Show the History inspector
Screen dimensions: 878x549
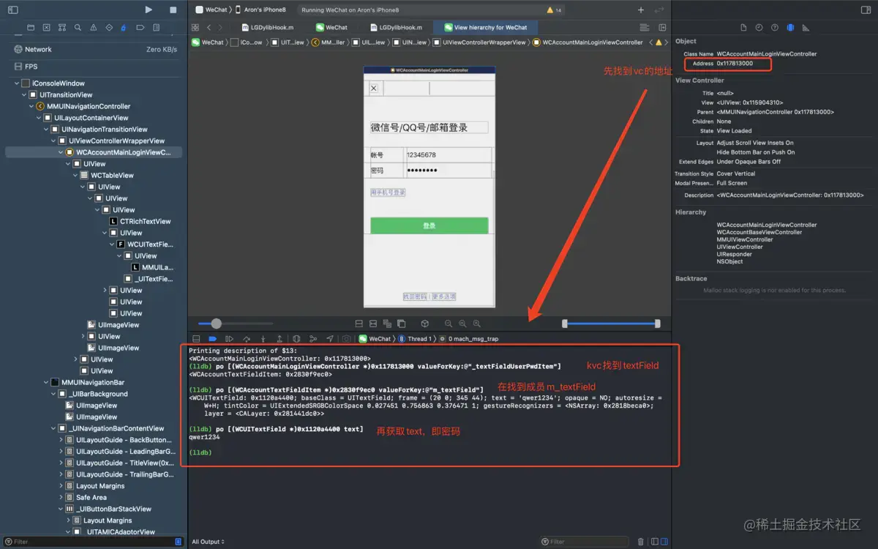759,28
